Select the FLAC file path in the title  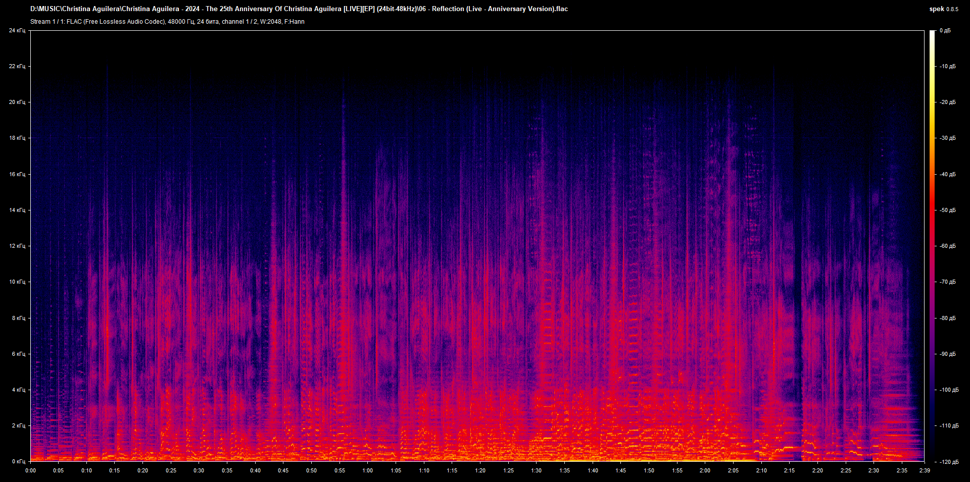pos(298,9)
